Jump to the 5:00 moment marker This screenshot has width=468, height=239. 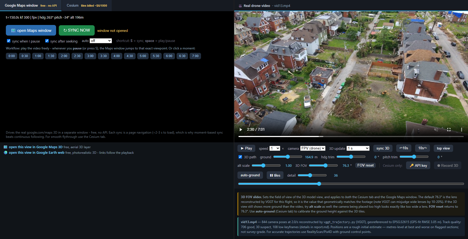(x=143, y=56)
